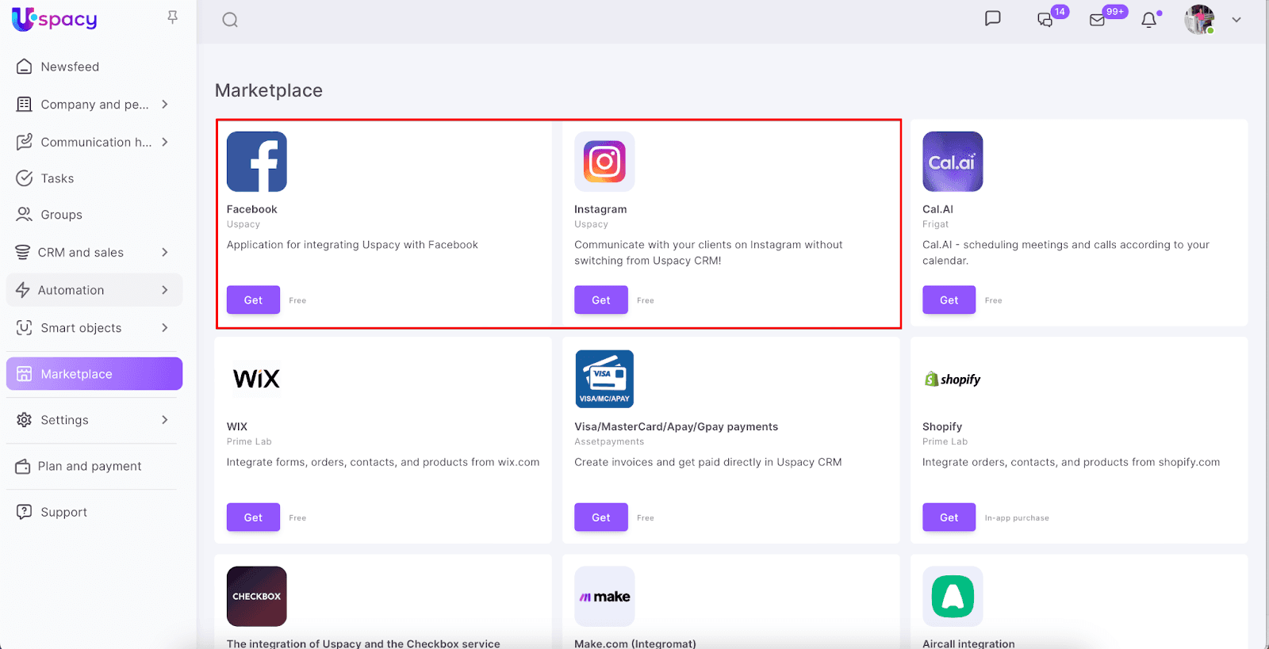The image size is (1269, 649).
Task: Click 'Visa/MasterCard/Apay/Gpay payments' title
Action: 677,426
